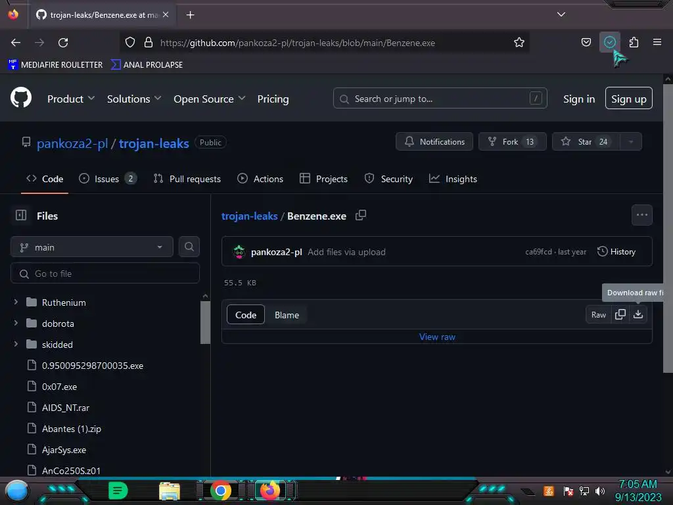The width and height of the screenshot is (673, 505).
Task: Reload the page with the refresh icon
Action: (63, 43)
